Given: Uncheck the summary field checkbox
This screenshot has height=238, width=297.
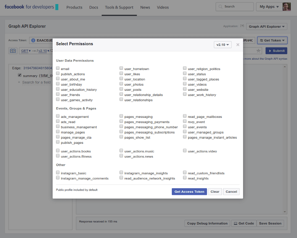Looking at the screenshot, I should point(20,75).
